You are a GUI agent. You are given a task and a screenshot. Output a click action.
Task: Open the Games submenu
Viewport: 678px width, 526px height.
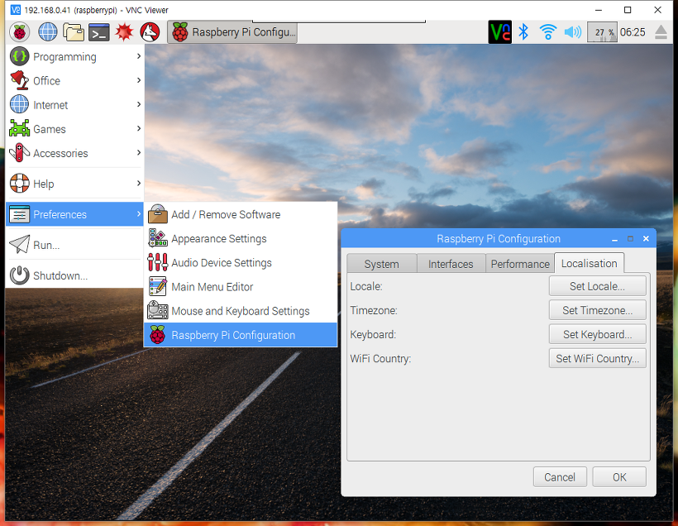74,129
